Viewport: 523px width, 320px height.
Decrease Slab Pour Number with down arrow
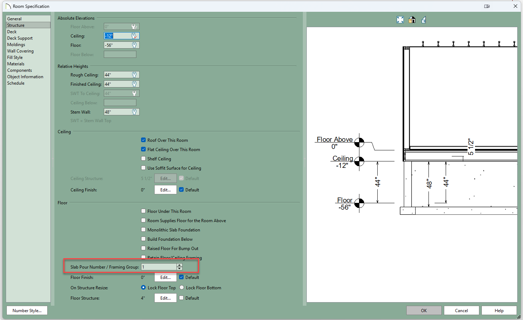click(x=179, y=269)
